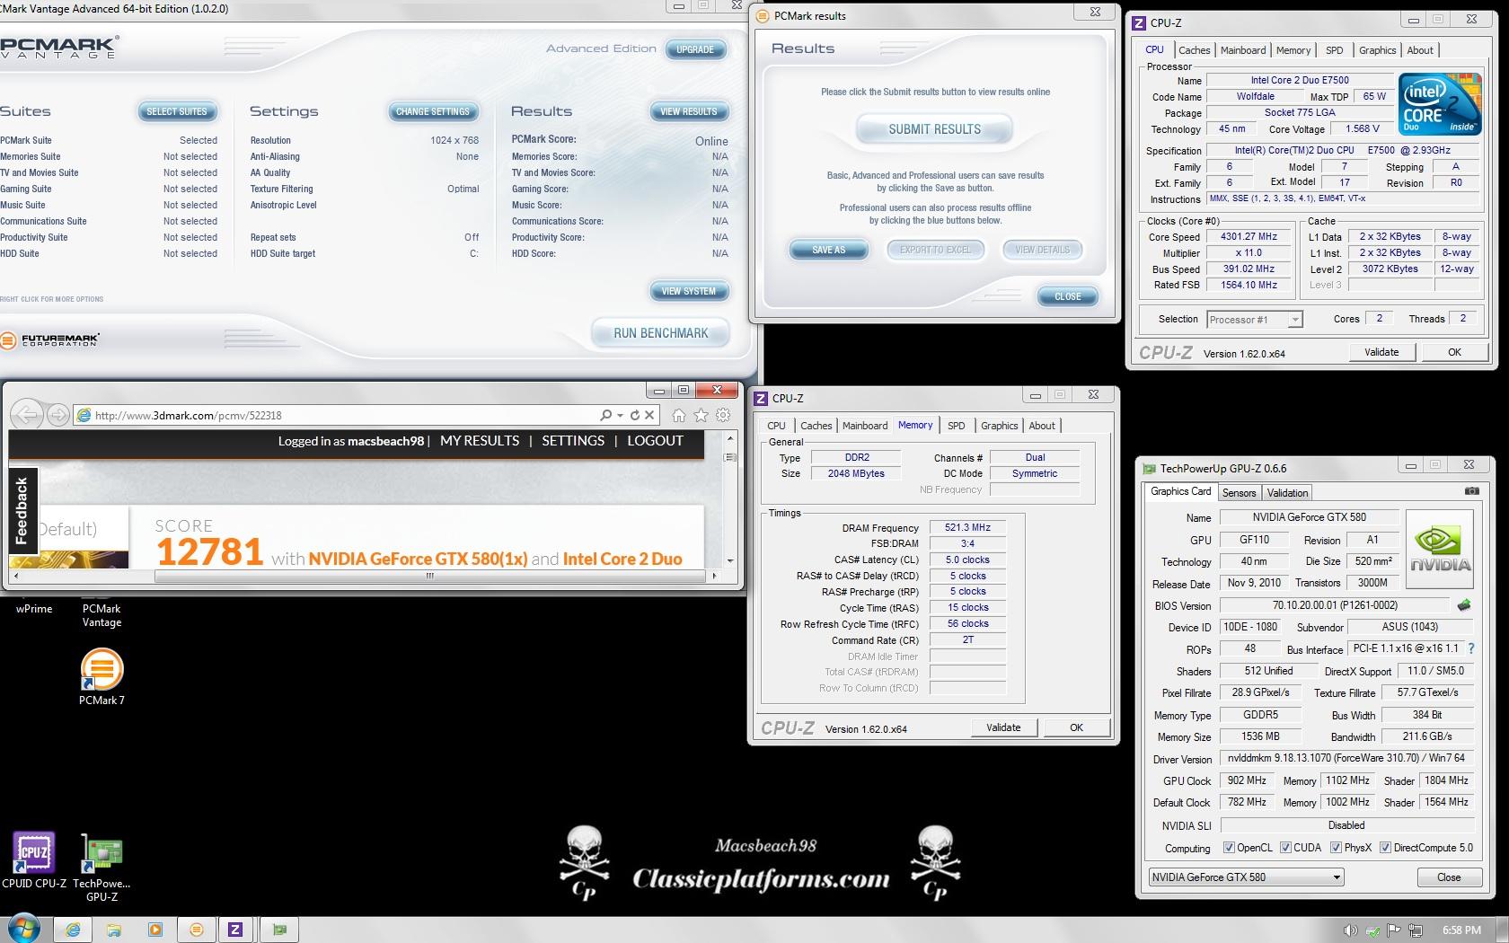Toggle the CUDA checkbox in GPU-Z
Image resolution: width=1509 pixels, height=943 pixels.
point(1285,847)
